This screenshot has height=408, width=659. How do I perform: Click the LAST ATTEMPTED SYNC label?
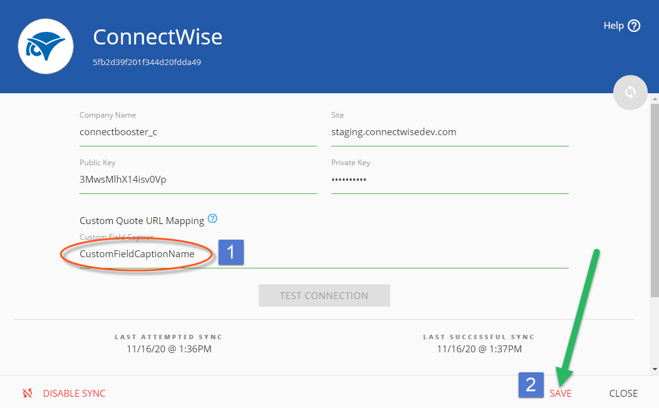(x=169, y=337)
